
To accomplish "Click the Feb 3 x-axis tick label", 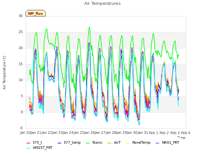I will [175, 133].
